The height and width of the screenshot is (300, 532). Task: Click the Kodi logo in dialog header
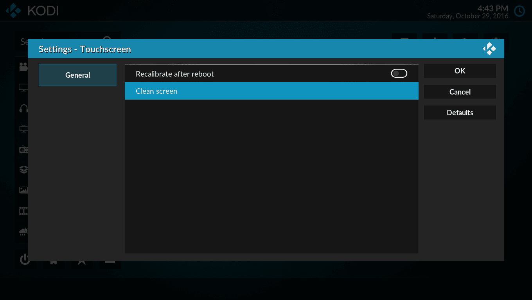(489, 49)
